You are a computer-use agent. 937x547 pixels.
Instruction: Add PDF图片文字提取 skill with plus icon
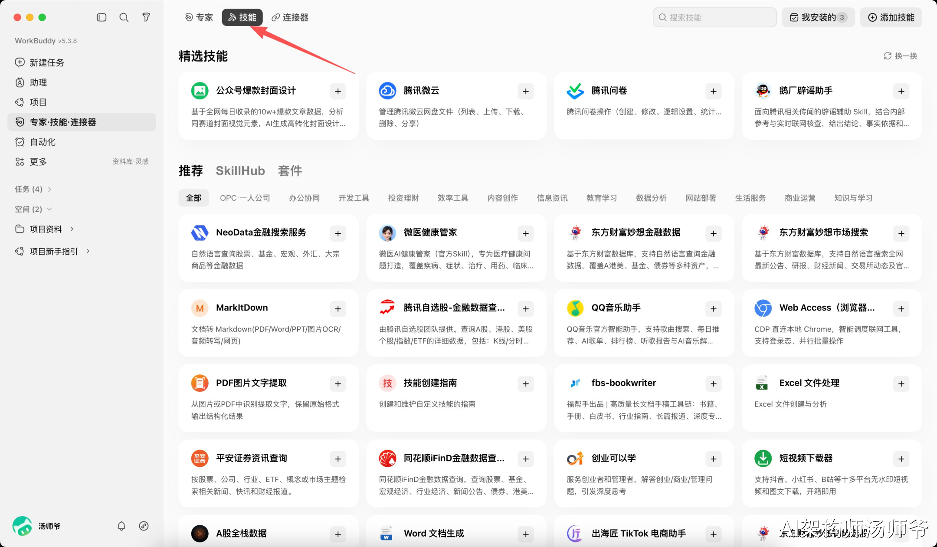coord(338,383)
